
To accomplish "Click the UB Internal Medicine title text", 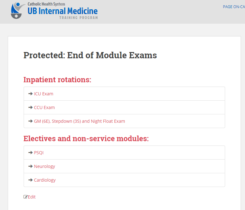I will click(63, 11).
